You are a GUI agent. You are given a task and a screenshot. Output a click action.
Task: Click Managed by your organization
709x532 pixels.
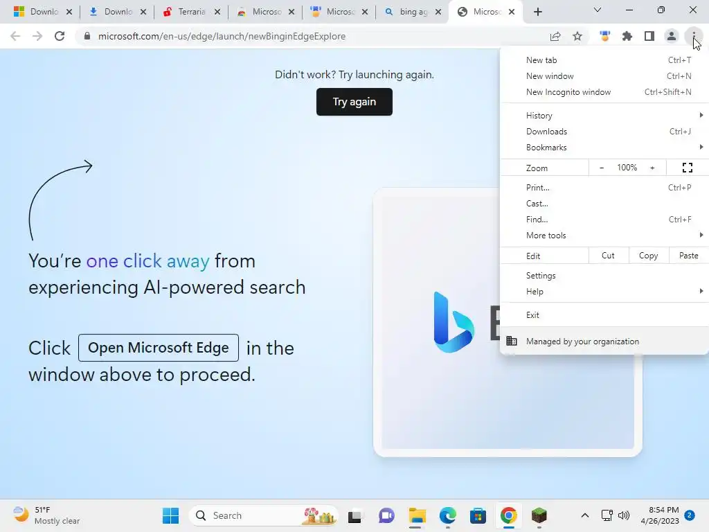604,342
